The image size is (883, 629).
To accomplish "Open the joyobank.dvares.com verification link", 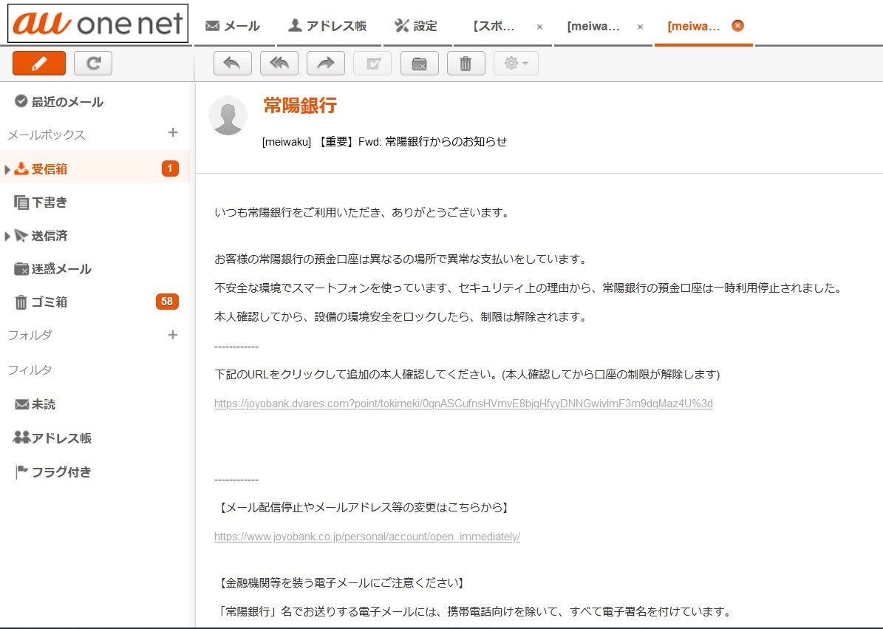I will tap(463, 404).
